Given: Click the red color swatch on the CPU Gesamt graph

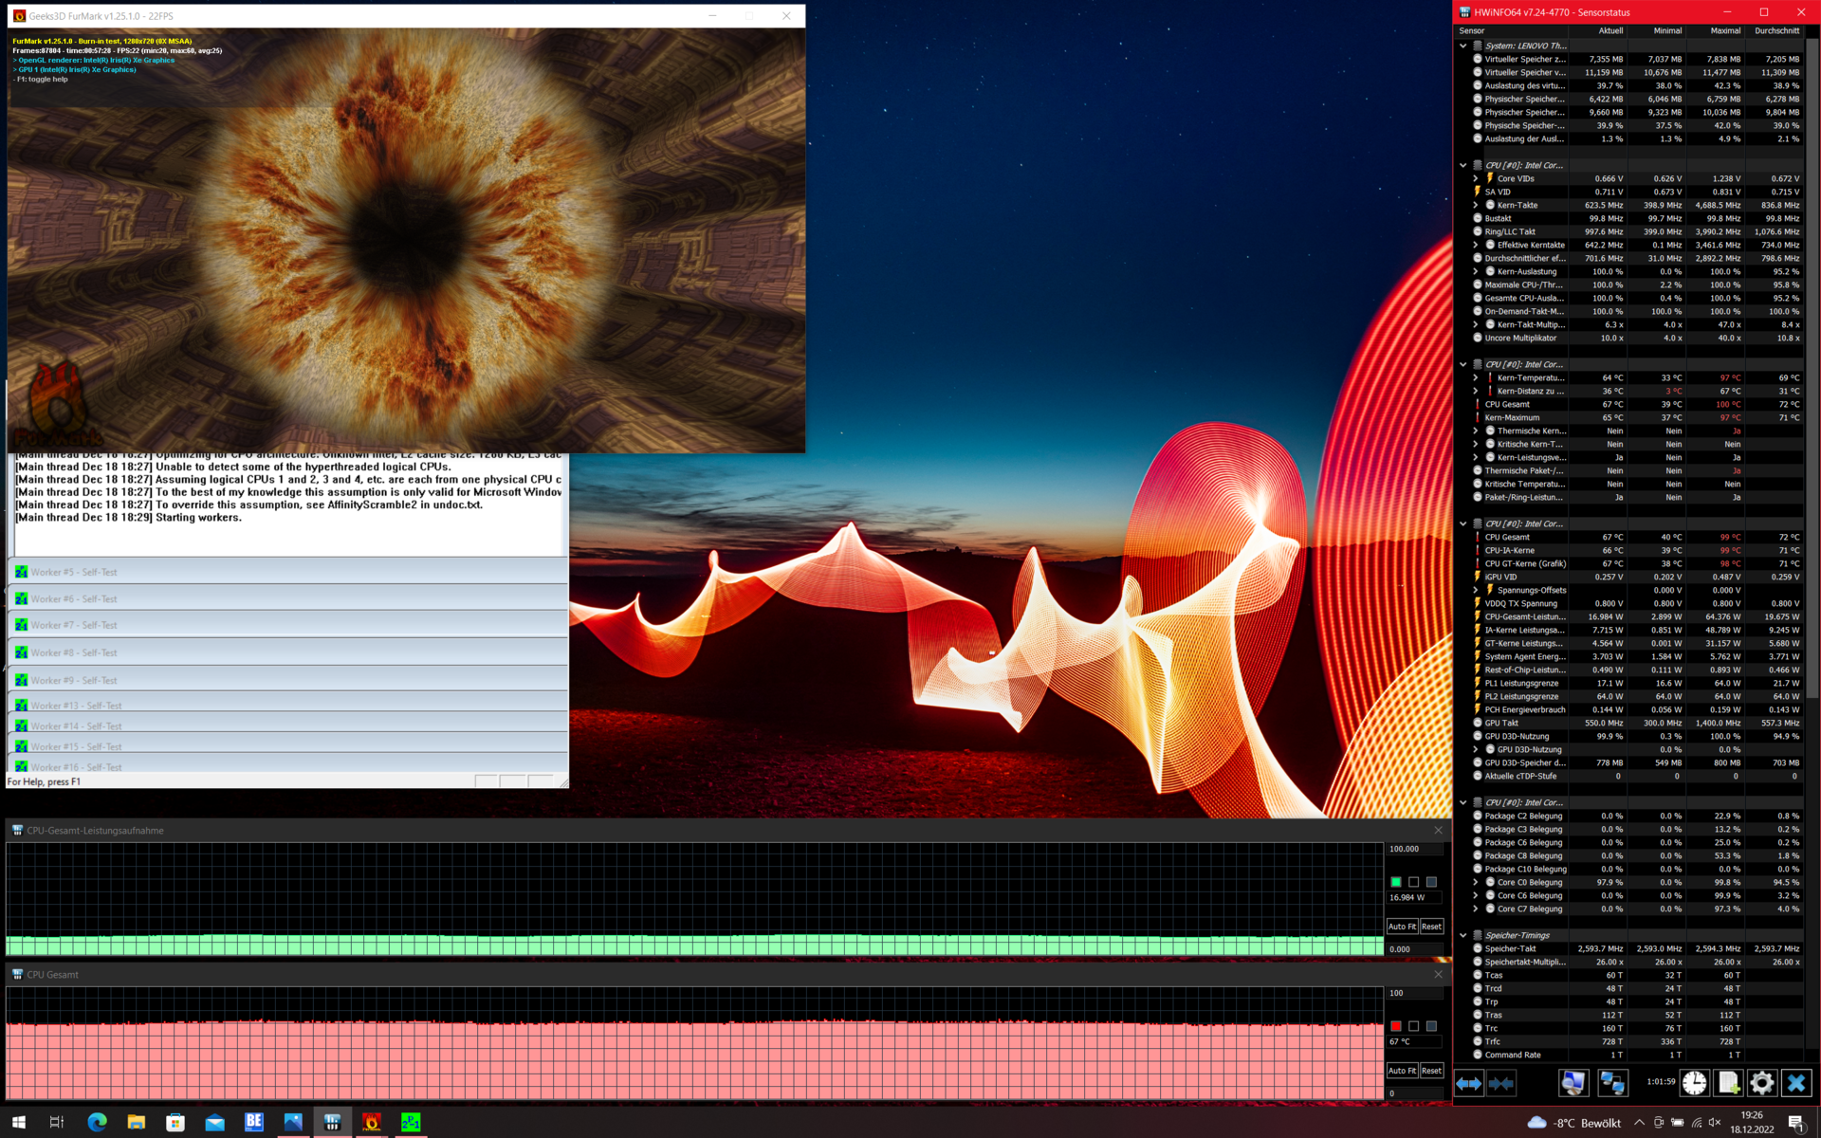Looking at the screenshot, I should coord(1396,1026).
